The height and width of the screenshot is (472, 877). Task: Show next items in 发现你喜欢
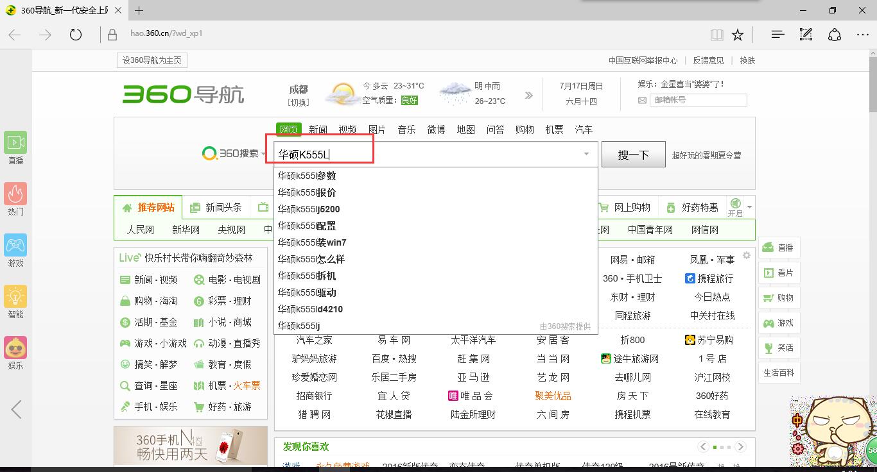pyautogui.click(x=740, y=446)
